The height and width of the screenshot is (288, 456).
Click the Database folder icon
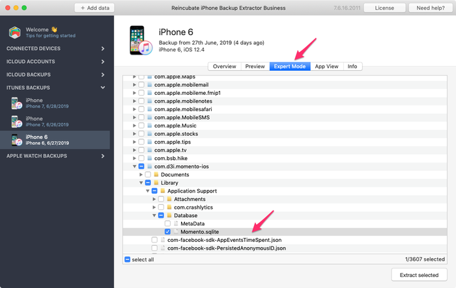169,215
